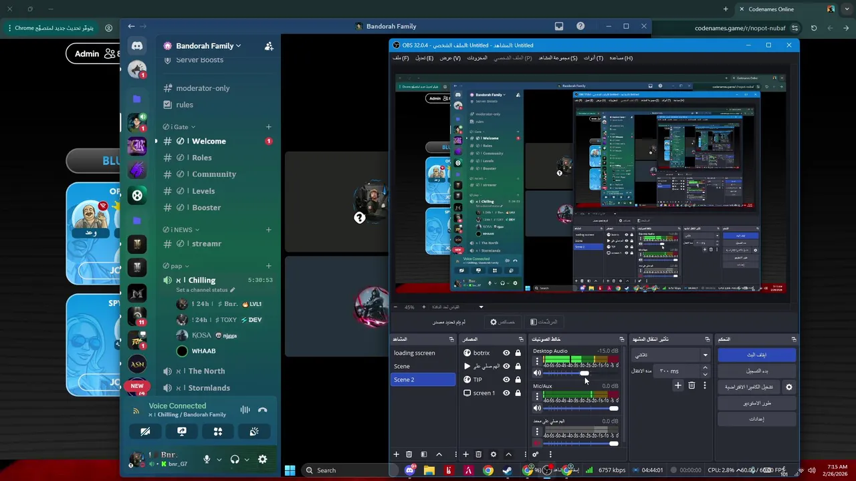Remove scene transition with trash icon
This screenshot has height=481, width=856.
691,385
